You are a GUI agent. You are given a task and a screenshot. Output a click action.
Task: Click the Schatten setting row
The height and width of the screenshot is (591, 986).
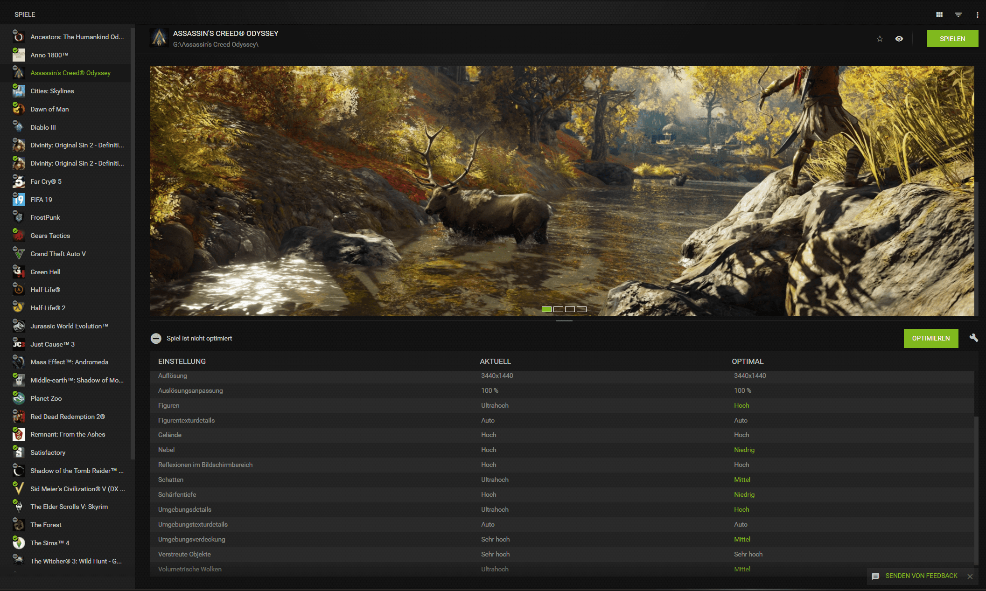[562, 480]
